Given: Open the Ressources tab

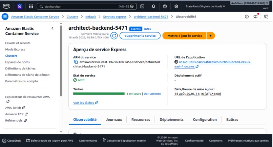Looking at the screenshot, I should [x=141, y=119].
